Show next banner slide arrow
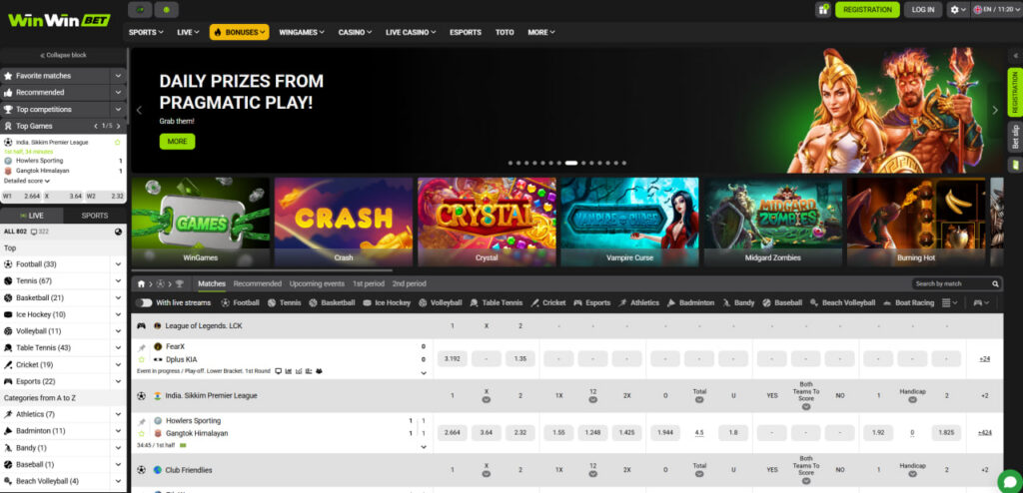This screenshot has width=1023, height=493. [995, 110]
